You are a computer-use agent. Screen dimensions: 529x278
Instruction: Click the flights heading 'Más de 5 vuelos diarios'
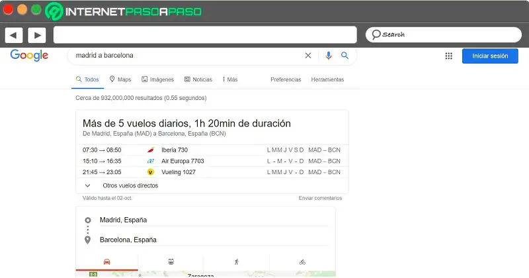(186, 123)
